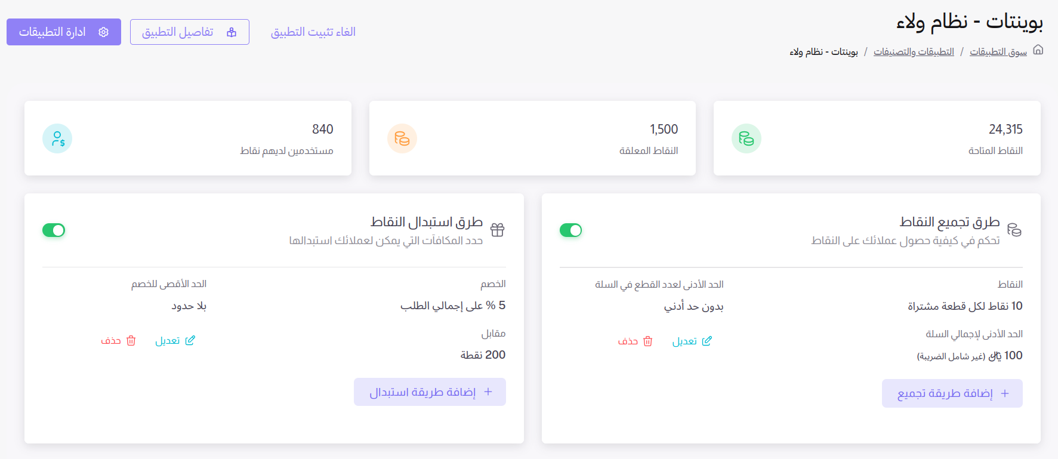1058x459 pixels.
Task: Click the green coins icon on النقاط المتاحة card
Action: [x=747, y=138]
